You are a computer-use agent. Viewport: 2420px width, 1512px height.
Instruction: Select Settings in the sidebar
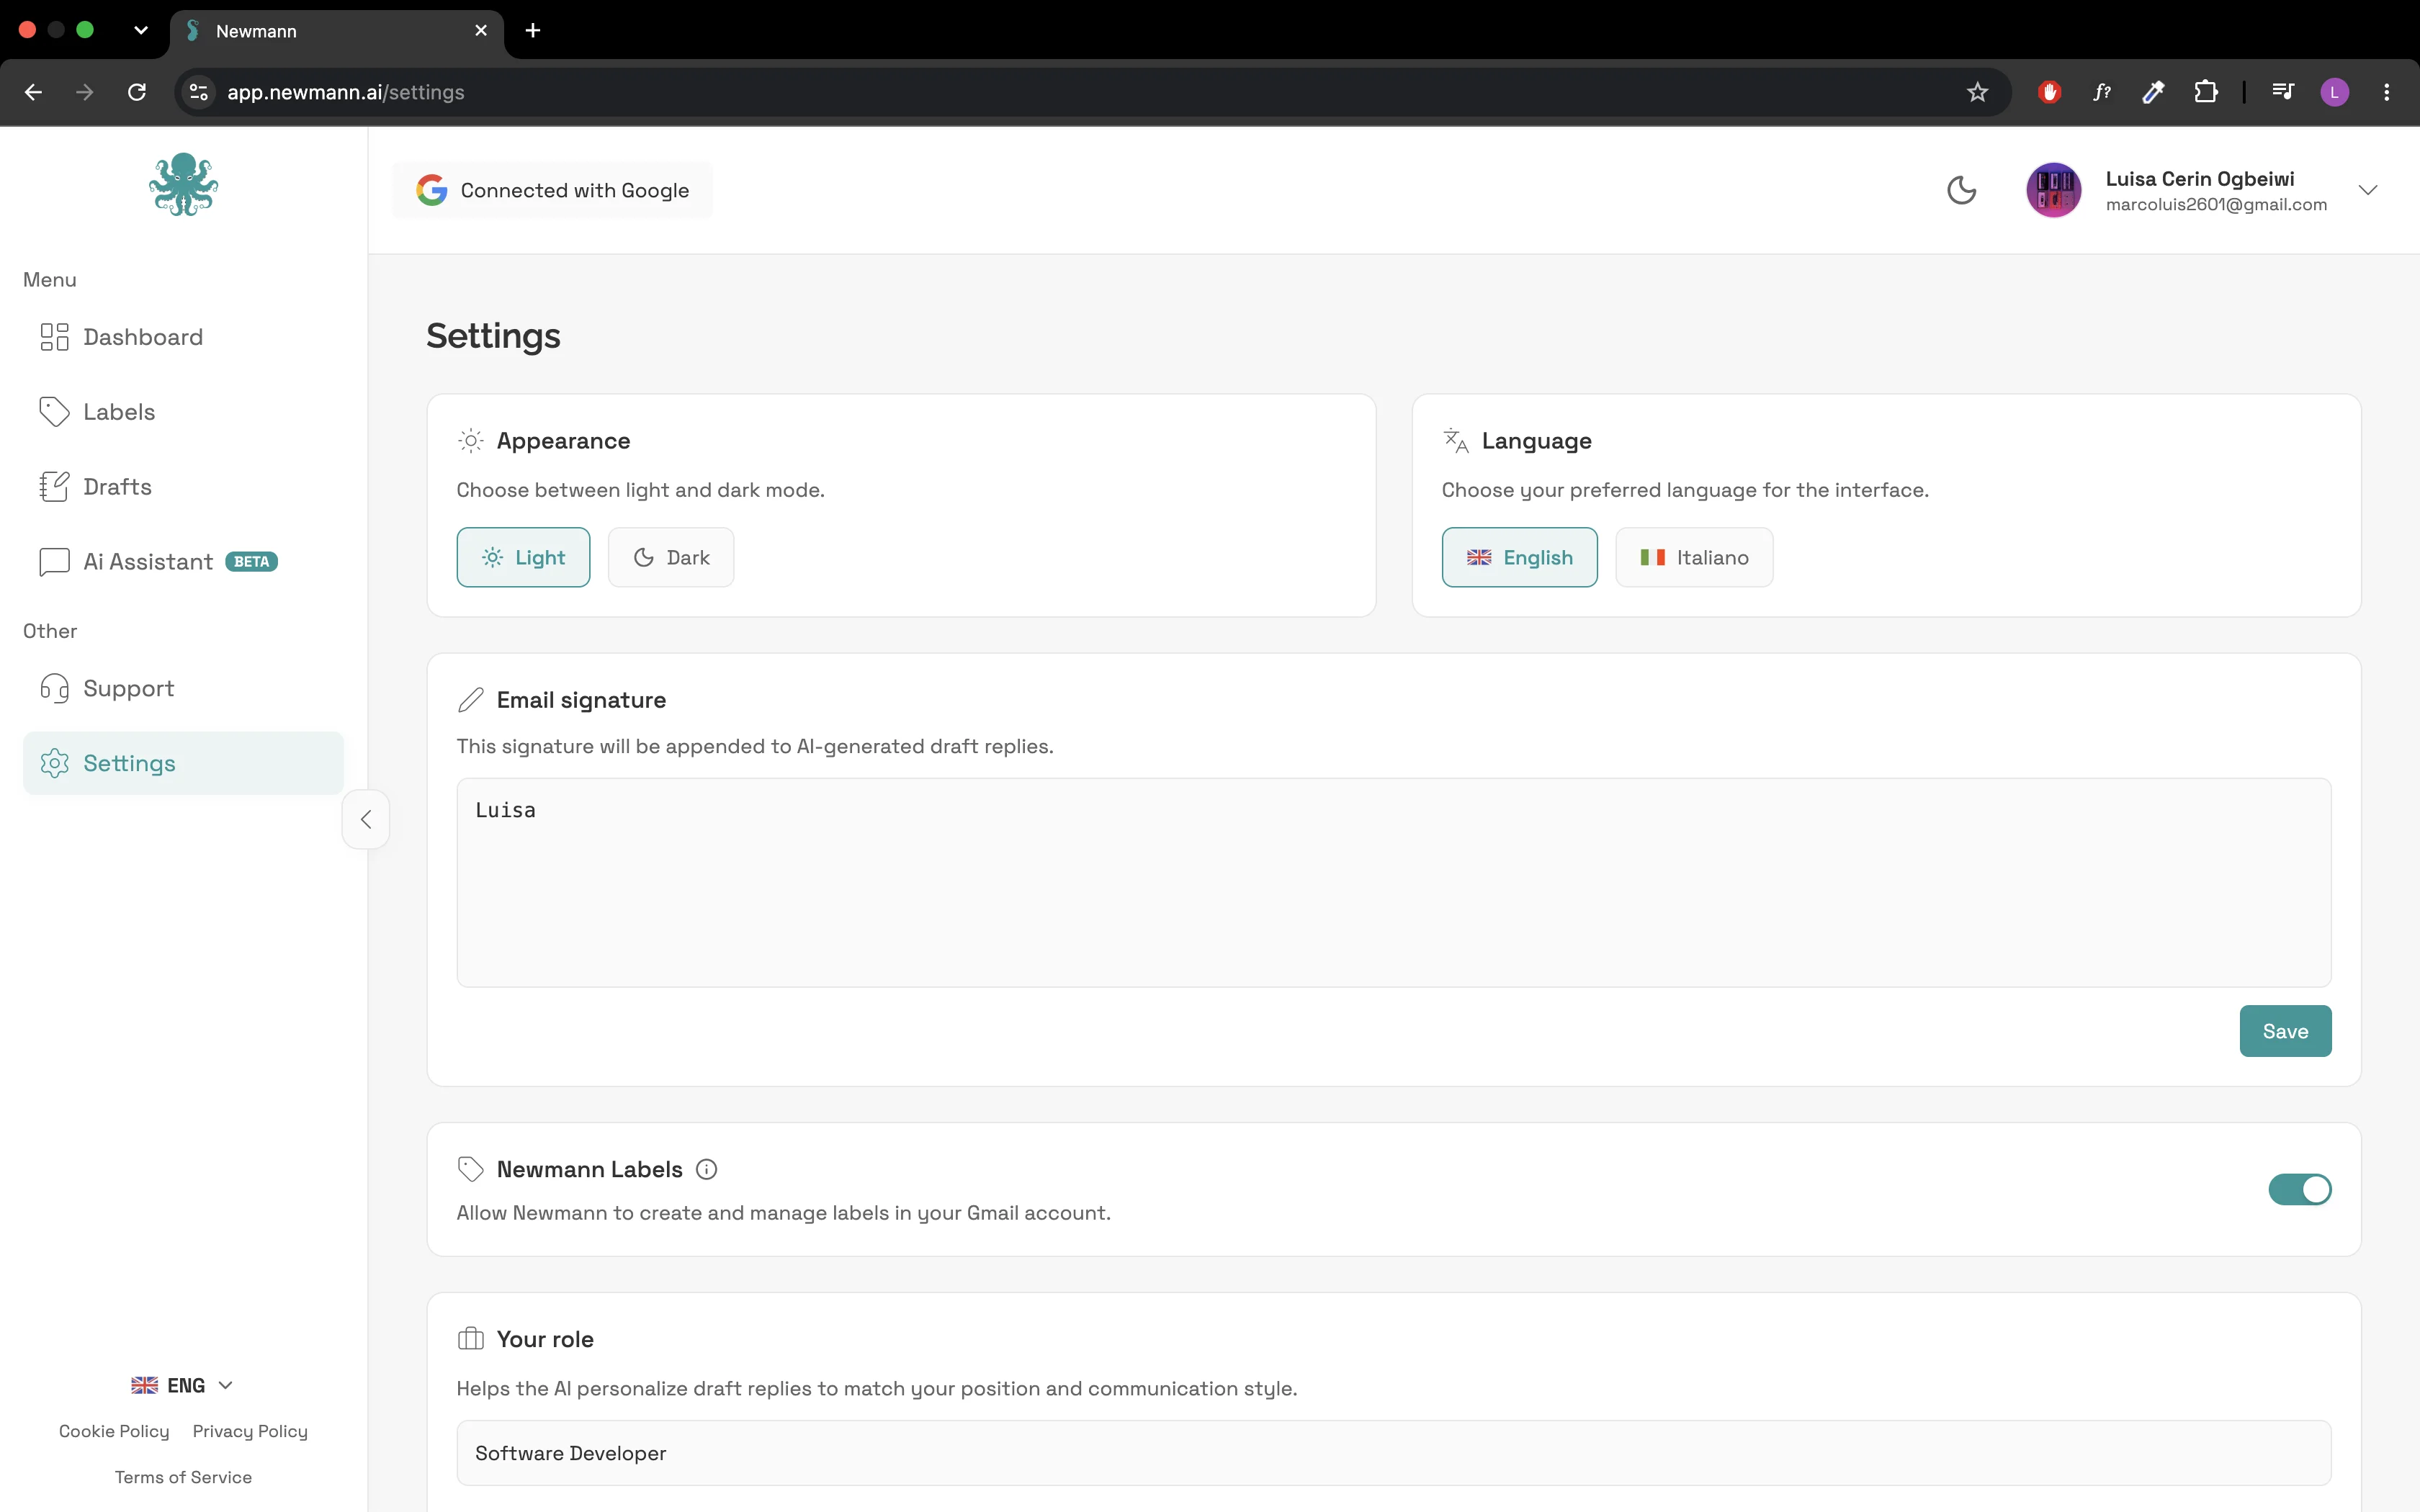coord(183,763)
